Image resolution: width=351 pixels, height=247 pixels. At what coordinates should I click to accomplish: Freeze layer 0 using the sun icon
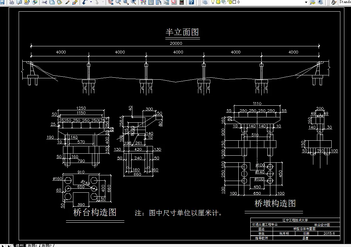218,3
